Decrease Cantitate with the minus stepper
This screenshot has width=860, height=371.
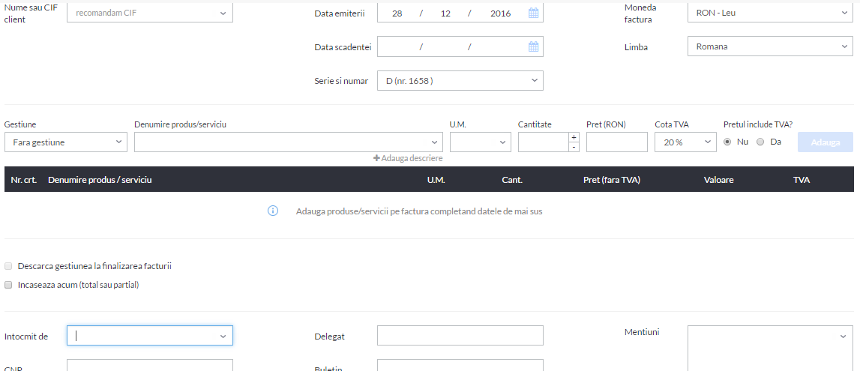point(574,147)
